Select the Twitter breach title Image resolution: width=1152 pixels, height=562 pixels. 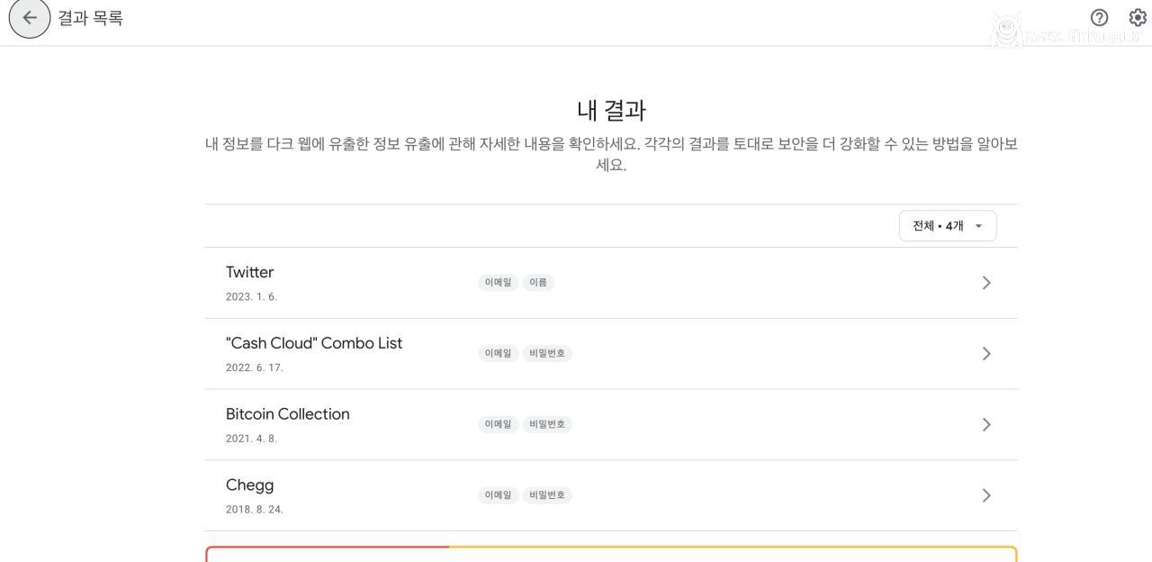[249, 272]
